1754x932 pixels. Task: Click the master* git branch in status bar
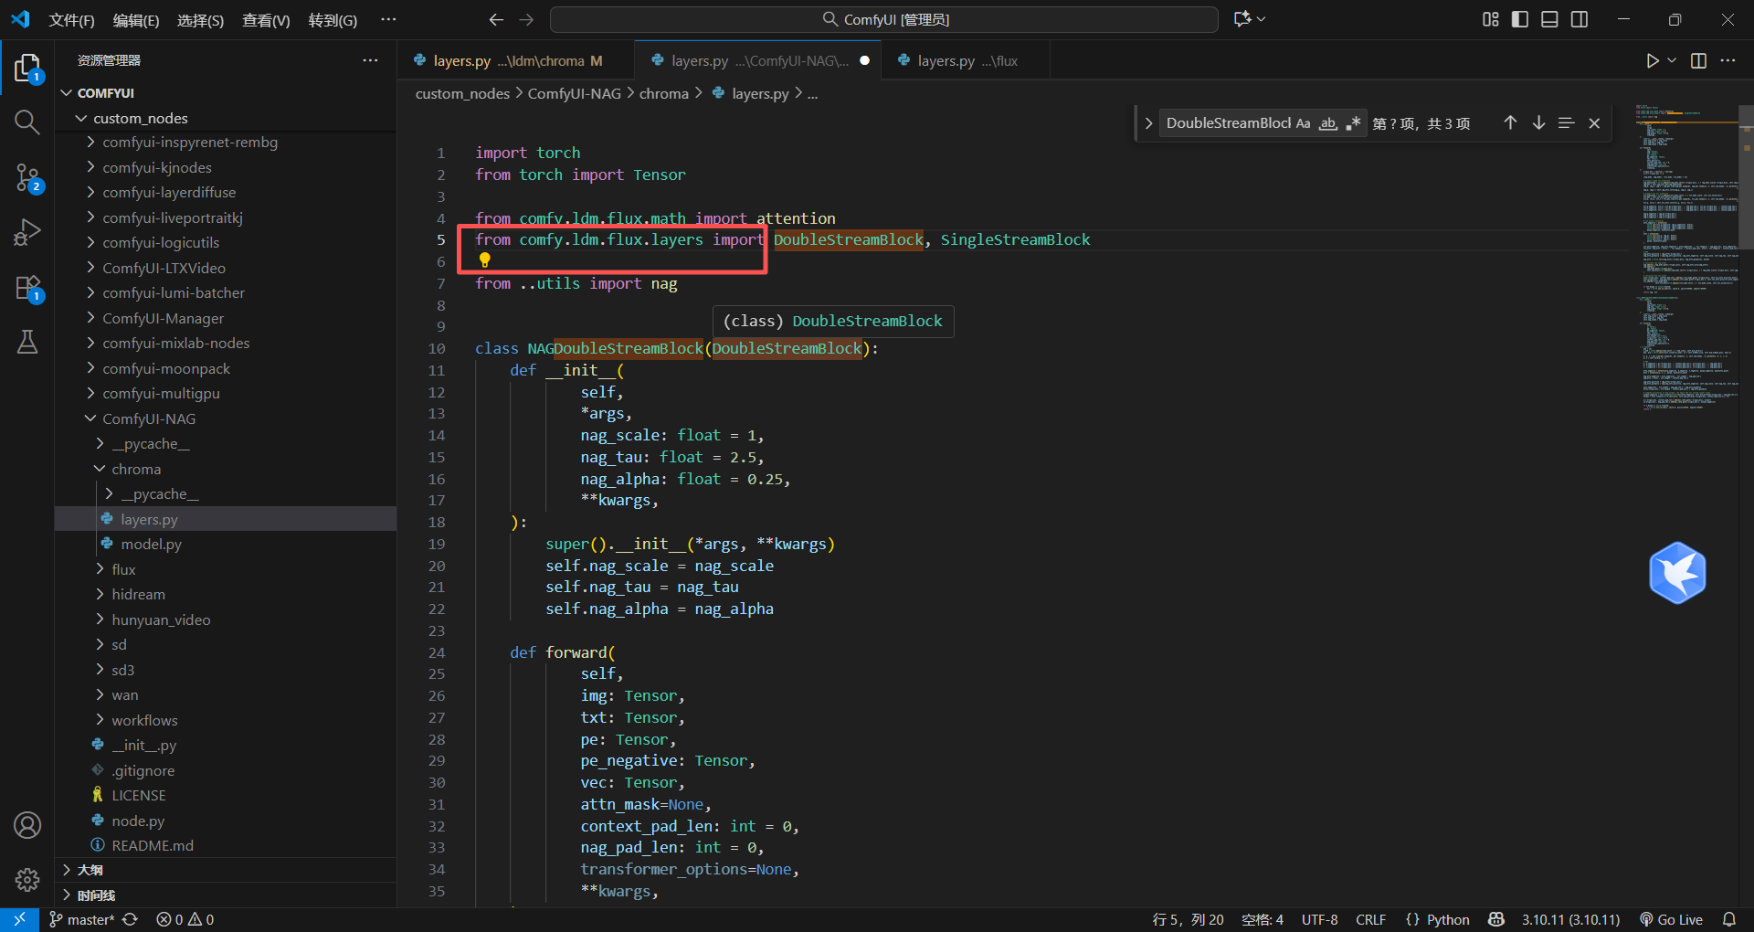[81, 919]
